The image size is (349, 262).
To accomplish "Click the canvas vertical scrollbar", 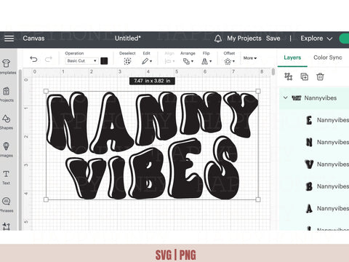I will point(273,72).
